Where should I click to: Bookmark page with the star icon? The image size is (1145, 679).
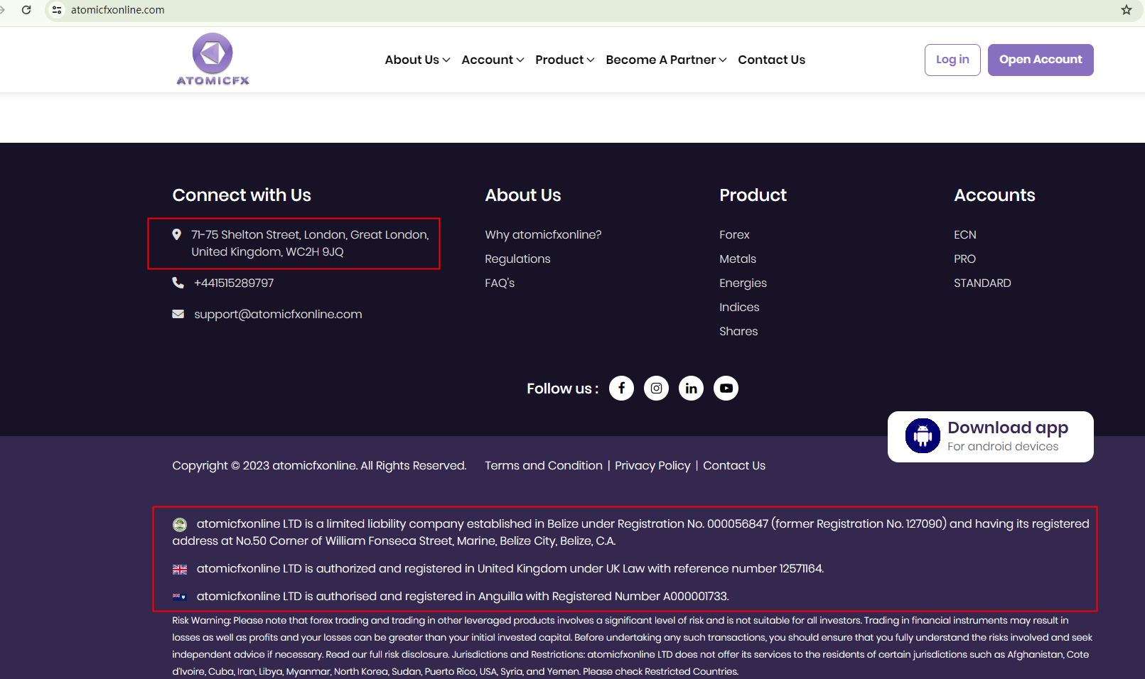point(1127,10)
